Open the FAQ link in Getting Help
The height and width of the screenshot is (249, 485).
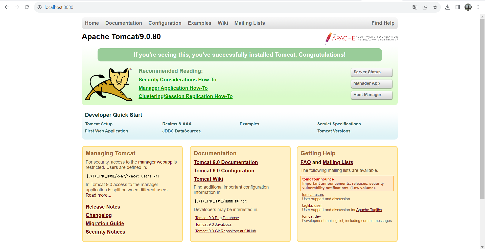point(306,162)
